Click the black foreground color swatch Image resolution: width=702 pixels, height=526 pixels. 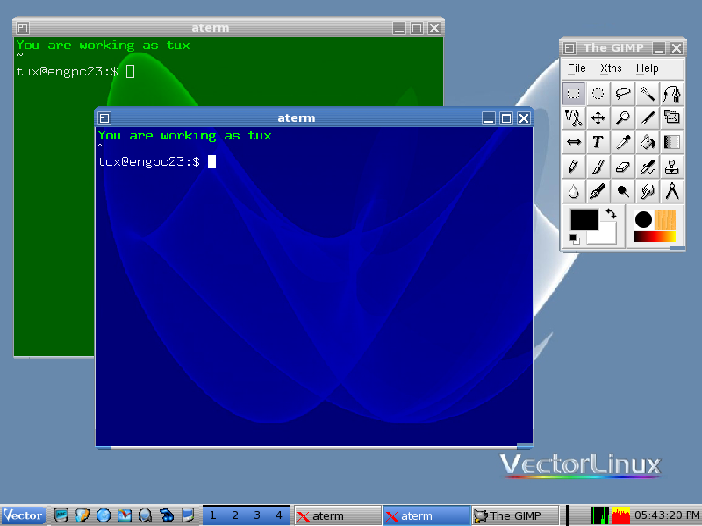pyautogui.click(x=583, y=219)
